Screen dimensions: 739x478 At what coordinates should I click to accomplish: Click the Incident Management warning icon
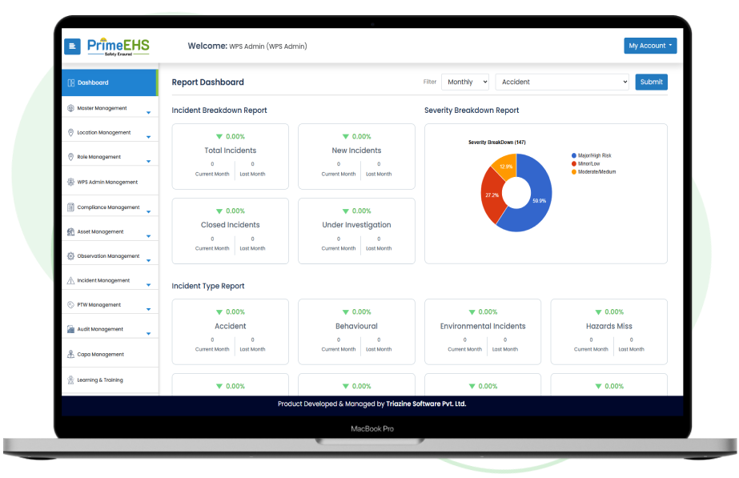[x=70, y=281]
